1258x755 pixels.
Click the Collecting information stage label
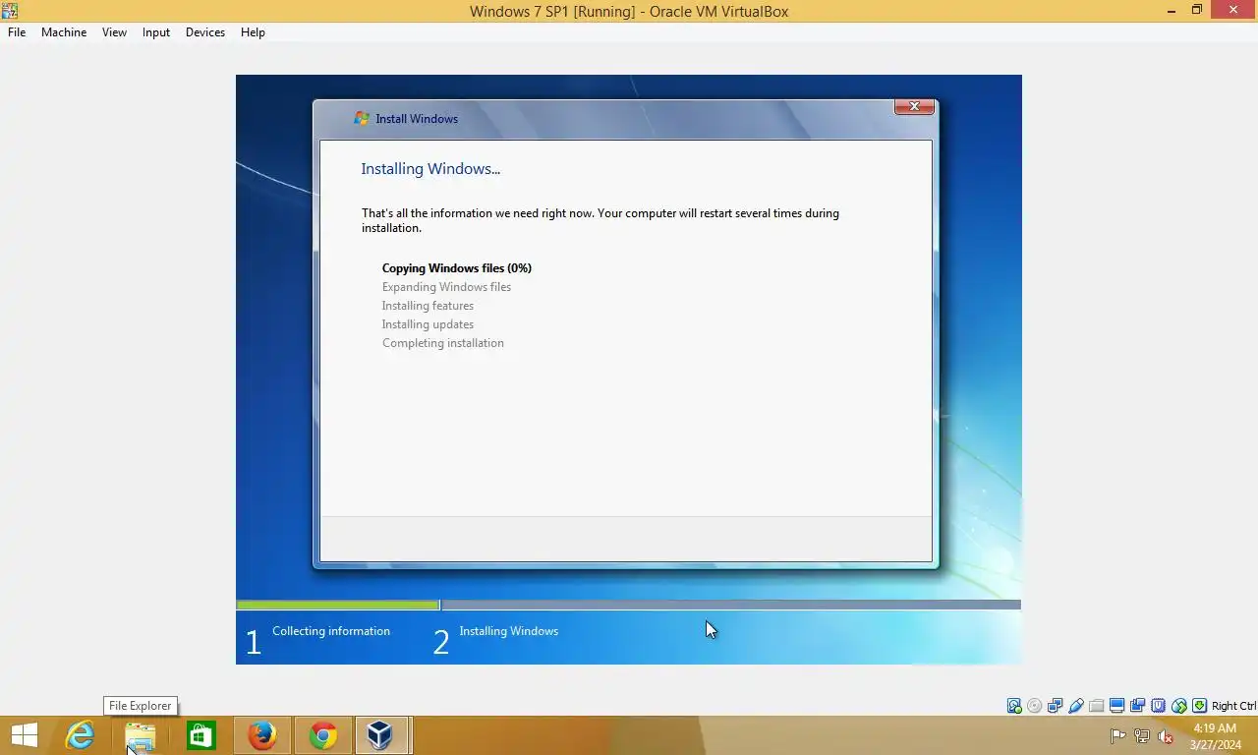point(331,631)
